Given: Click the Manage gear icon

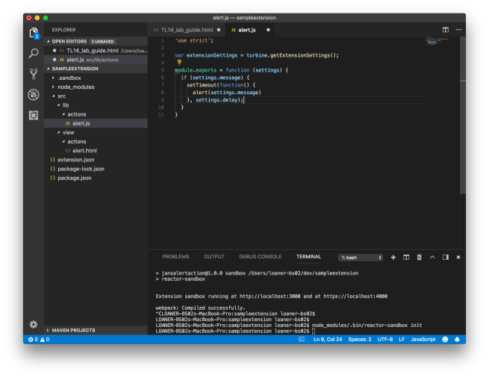Looking at the screenshot, I should [34, 324].
